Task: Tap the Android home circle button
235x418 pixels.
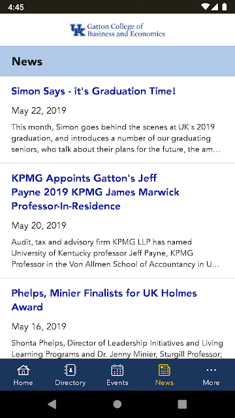Action: tap(117, 404)
